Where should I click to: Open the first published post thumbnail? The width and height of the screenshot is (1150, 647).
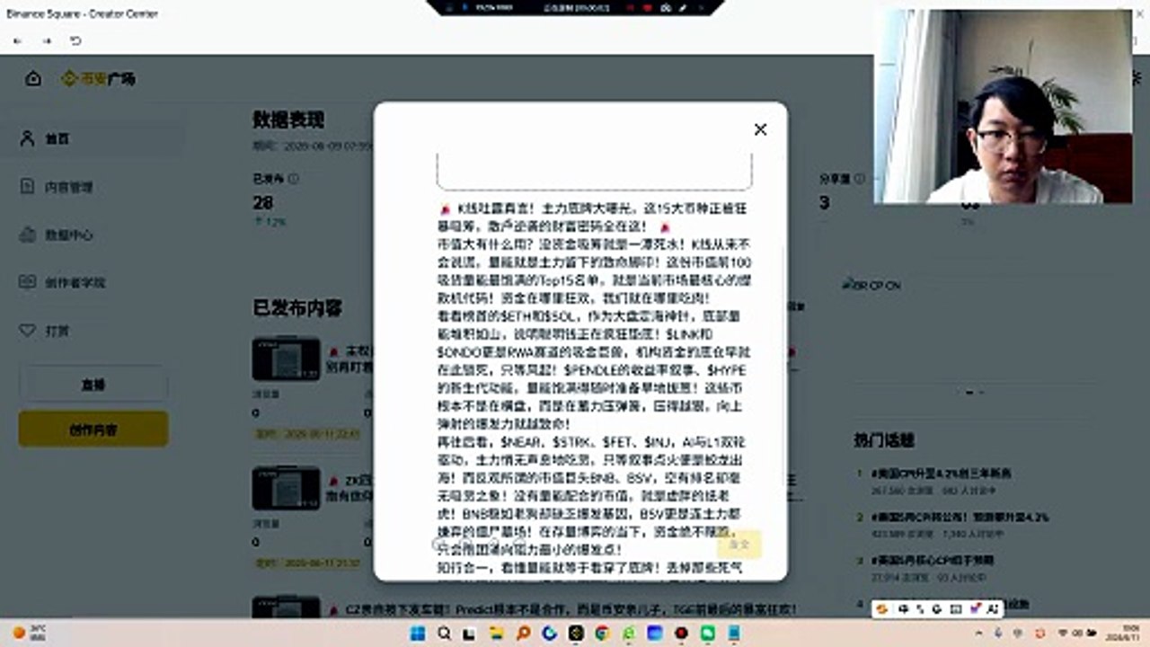[286, 359]
